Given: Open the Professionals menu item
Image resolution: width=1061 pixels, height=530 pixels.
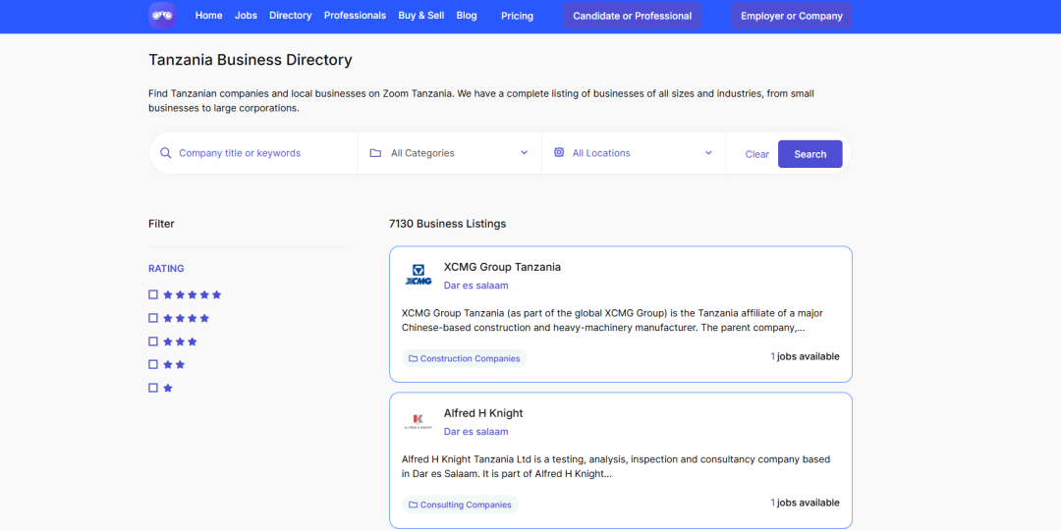Looking at the screenshot, I should [x=355, y=16].
